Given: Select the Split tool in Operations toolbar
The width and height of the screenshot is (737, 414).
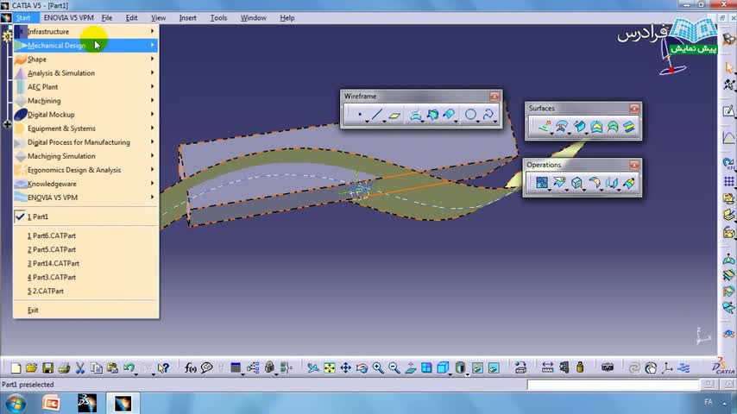Looking at the screenshot, I should coord(559,182).
